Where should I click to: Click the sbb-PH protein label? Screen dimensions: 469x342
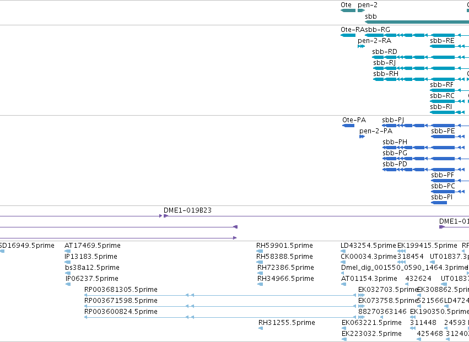pyautogui.click(x=395, y=142)
